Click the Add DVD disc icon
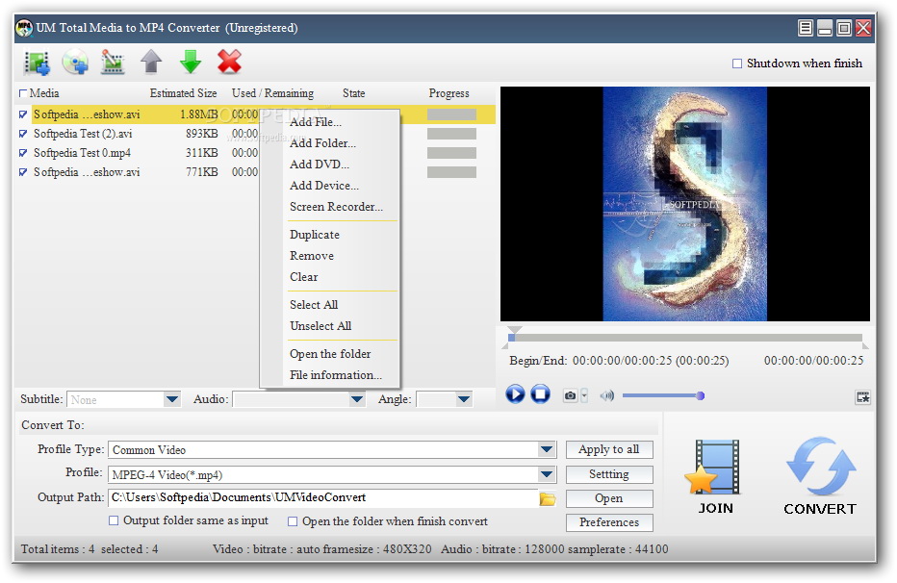Screen dimensions: 897x583 (x=75, y=63)
